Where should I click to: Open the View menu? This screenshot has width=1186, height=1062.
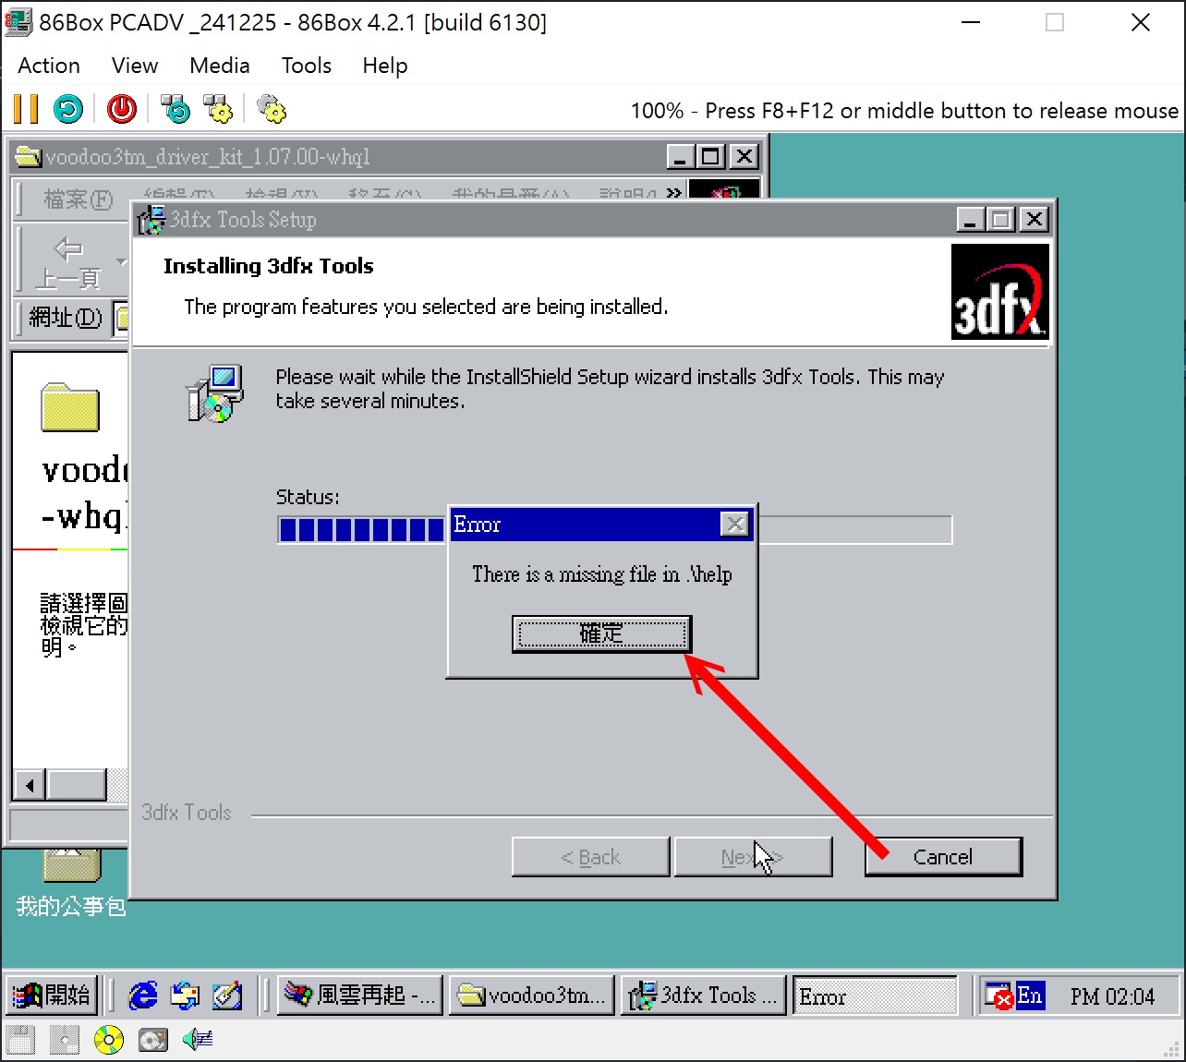coord(135,66)
